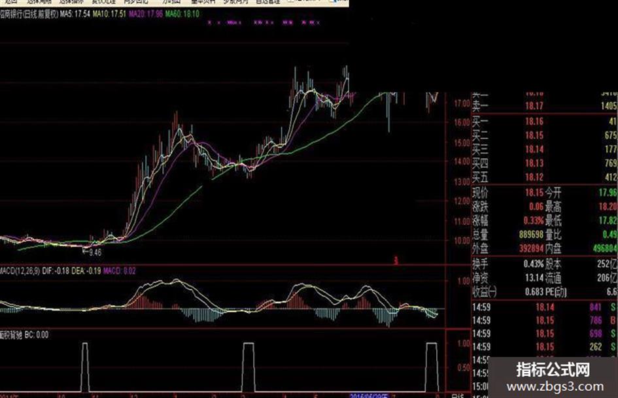Click the highlighted 2016/06/29 date marker
The width and height of the screenshot is (618, 398).
(369, 395)
